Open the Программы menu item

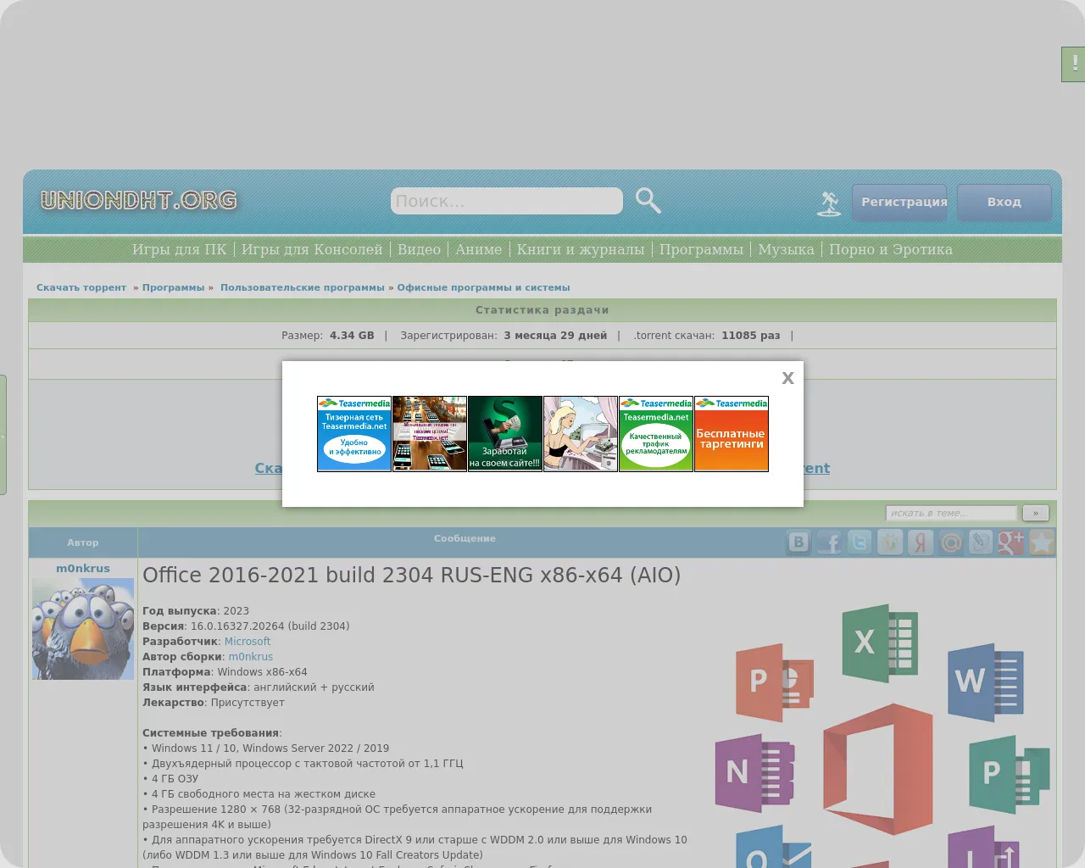pos(701,249)
